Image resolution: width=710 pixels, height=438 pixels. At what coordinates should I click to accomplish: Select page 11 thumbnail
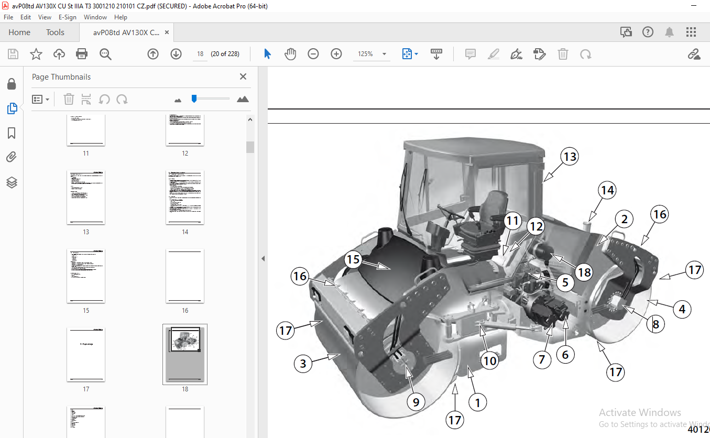[86, 130]
